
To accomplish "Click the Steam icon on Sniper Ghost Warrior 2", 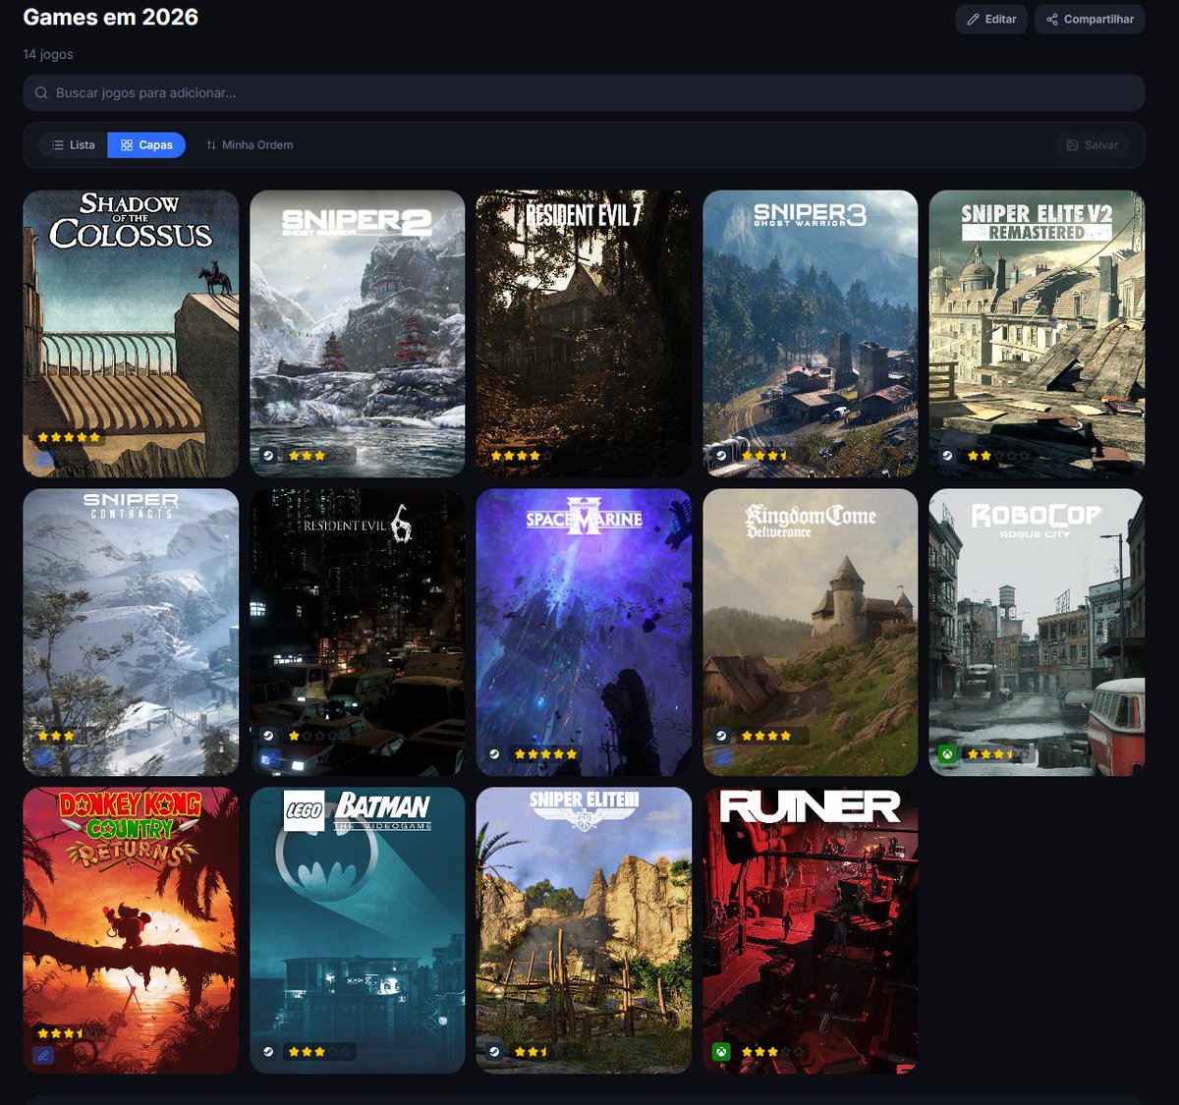I will (268, 456).
